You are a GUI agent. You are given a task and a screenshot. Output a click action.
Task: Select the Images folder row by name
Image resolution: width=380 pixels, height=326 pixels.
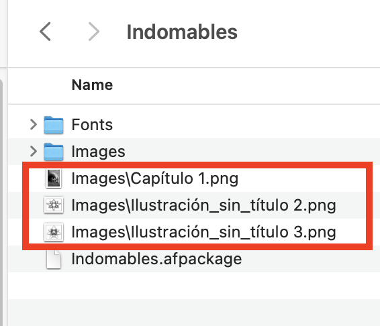click(99, 152)
